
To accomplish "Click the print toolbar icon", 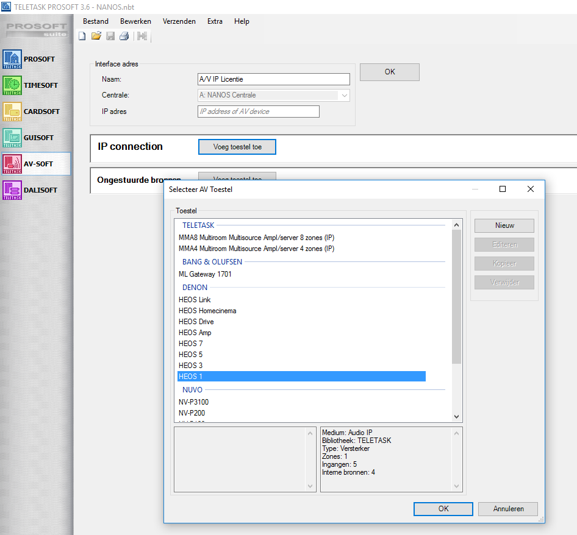I will (124, 36).
